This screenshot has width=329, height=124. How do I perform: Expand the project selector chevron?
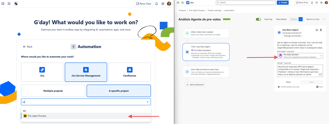[148, 102]
